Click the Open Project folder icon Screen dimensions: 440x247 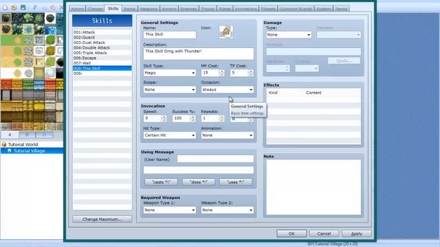click(x=14, y=8)
